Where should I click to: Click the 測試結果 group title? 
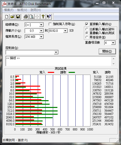click(61, 69)
